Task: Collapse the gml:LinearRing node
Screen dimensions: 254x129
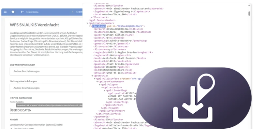Action: tap(104, 90)
